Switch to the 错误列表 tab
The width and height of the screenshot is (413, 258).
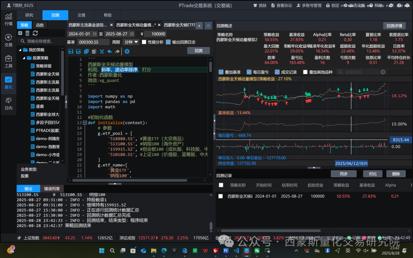52,189
